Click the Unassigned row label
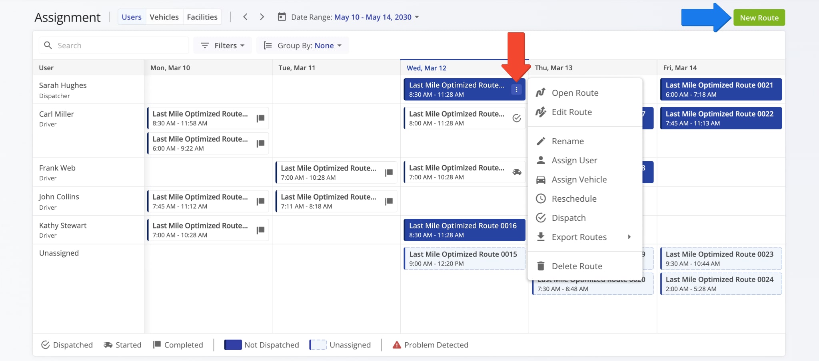 [x=59, y=253]
